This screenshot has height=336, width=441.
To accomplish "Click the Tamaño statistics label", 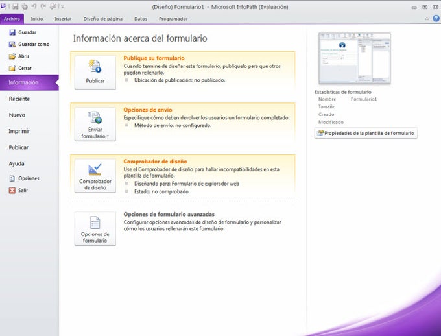I will click(327, 106).
